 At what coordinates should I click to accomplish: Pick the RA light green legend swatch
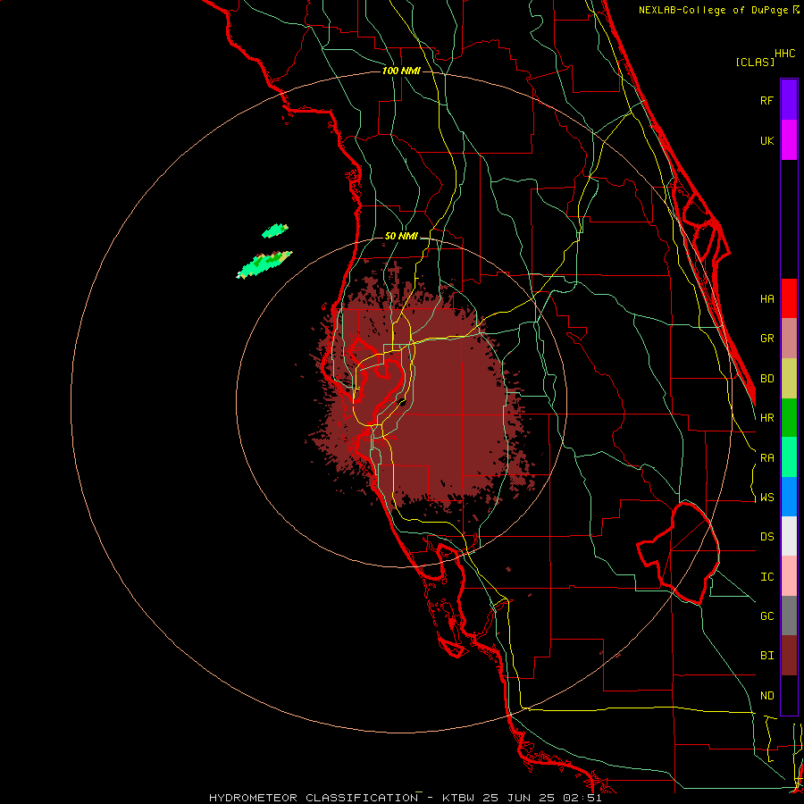[789, 457]
